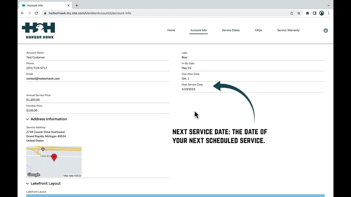Viewport: 351px width, 197px height.
Task: Click the browser forward arrow
Action: click(30, 13)
